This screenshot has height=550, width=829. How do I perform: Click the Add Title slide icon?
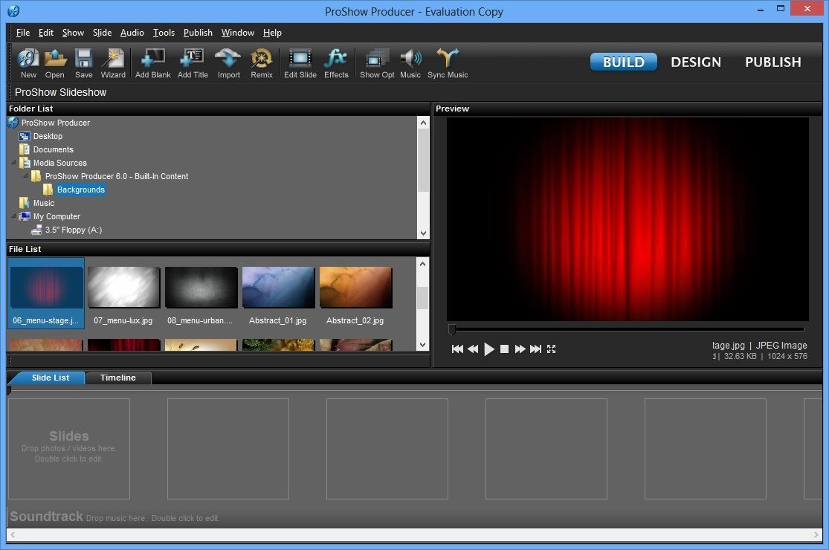point(193,63)
